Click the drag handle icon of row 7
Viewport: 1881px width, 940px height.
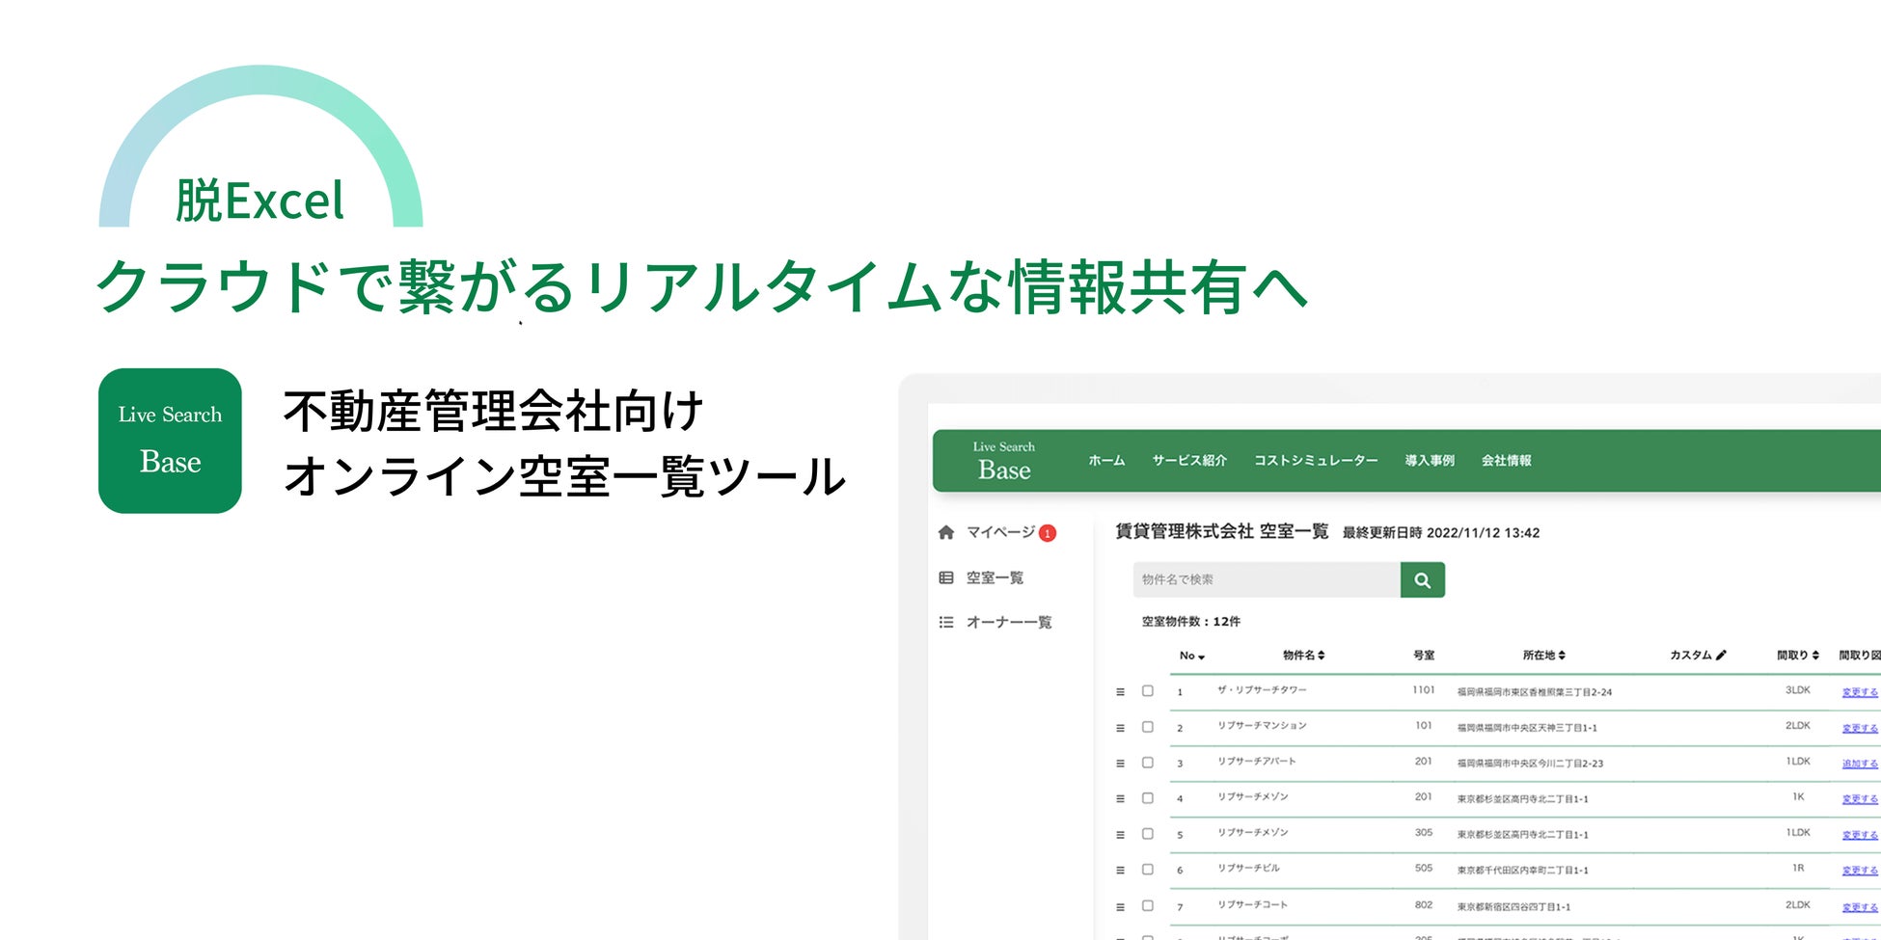[1120, 907]
